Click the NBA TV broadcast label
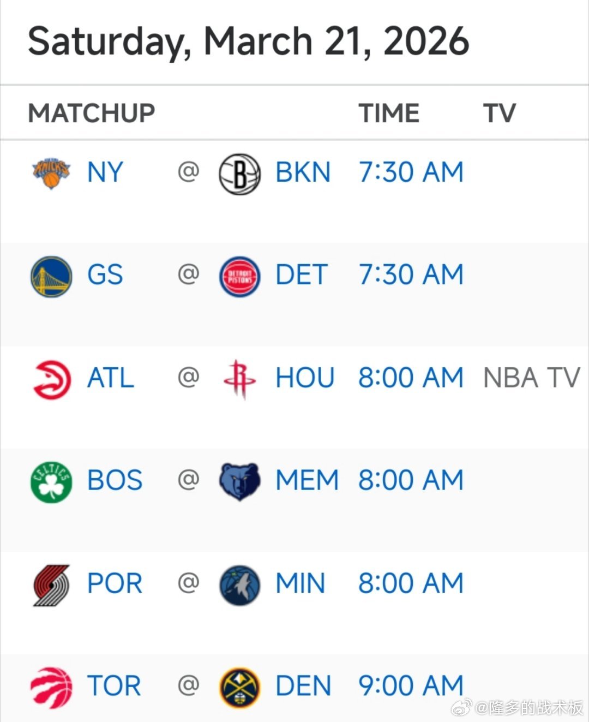The image size is (589, 722). click(x=532, y=378)
